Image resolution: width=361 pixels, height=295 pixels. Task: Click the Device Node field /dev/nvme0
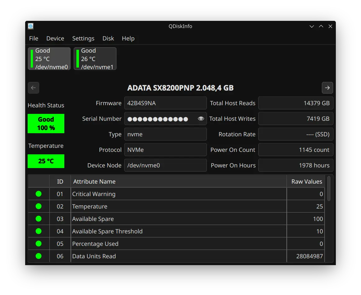tap(166, 165)
